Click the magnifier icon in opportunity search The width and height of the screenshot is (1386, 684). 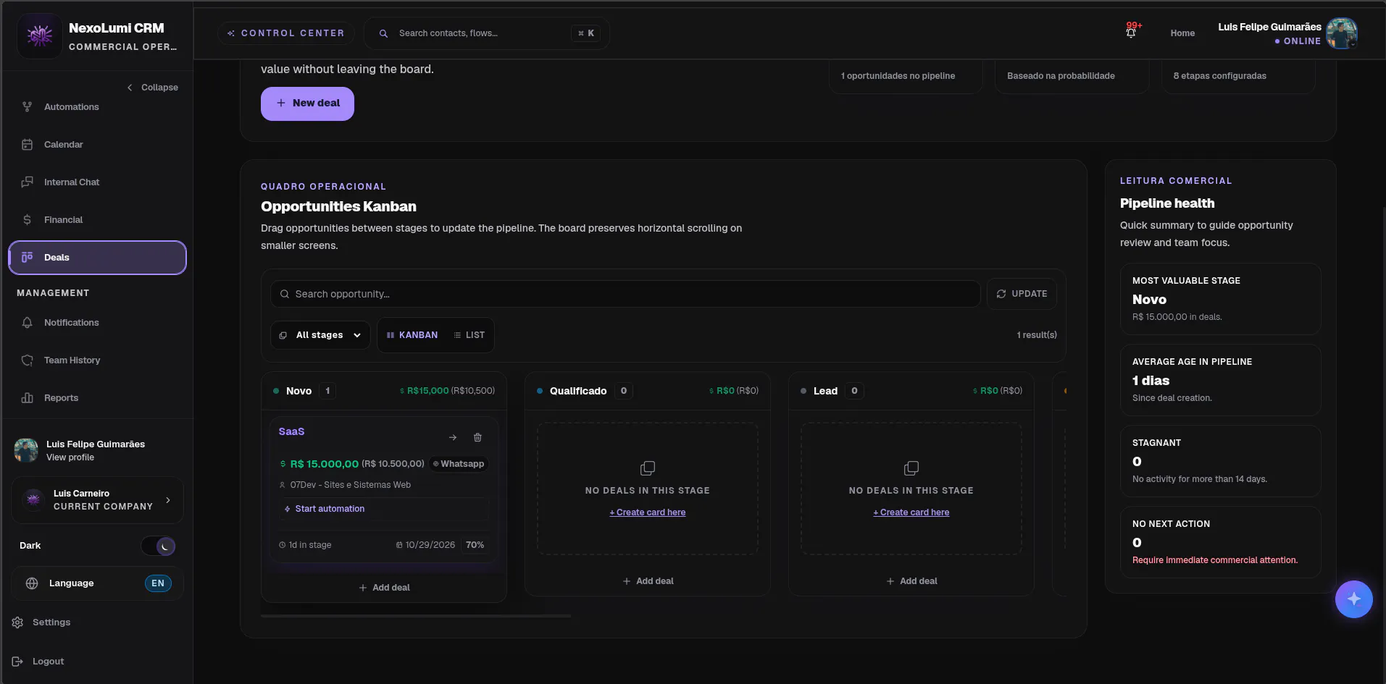tap(285, 294)
